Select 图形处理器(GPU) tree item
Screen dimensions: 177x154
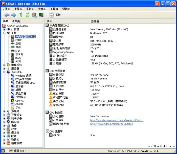pos(25,83)
